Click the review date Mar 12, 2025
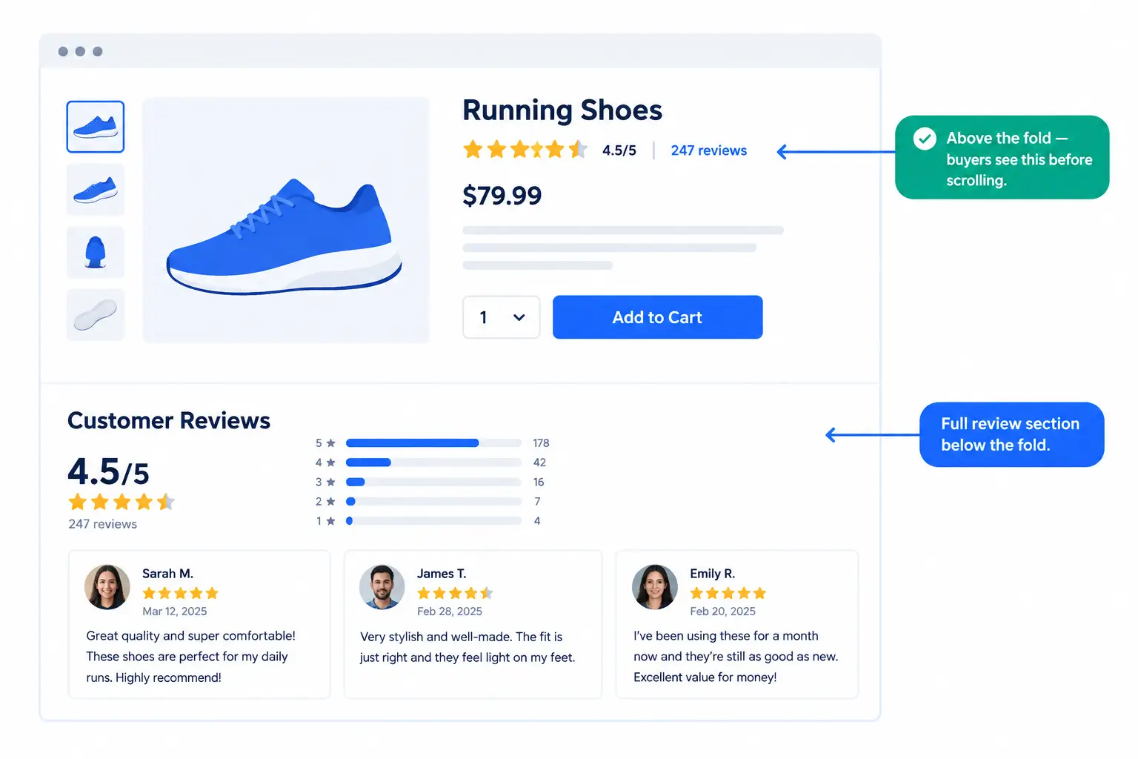This screenshot has width=1138, height=759. point(175,611)
